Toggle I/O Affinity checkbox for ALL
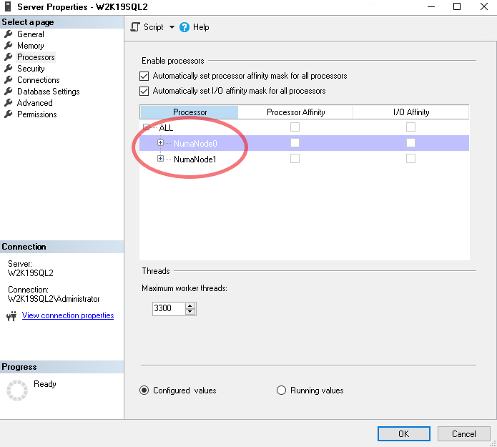This screenshot has width=497, height=447. 410,127
